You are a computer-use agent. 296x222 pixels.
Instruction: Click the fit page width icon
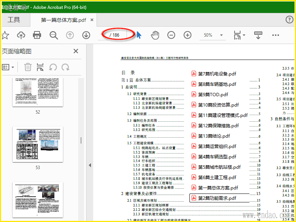237,35
